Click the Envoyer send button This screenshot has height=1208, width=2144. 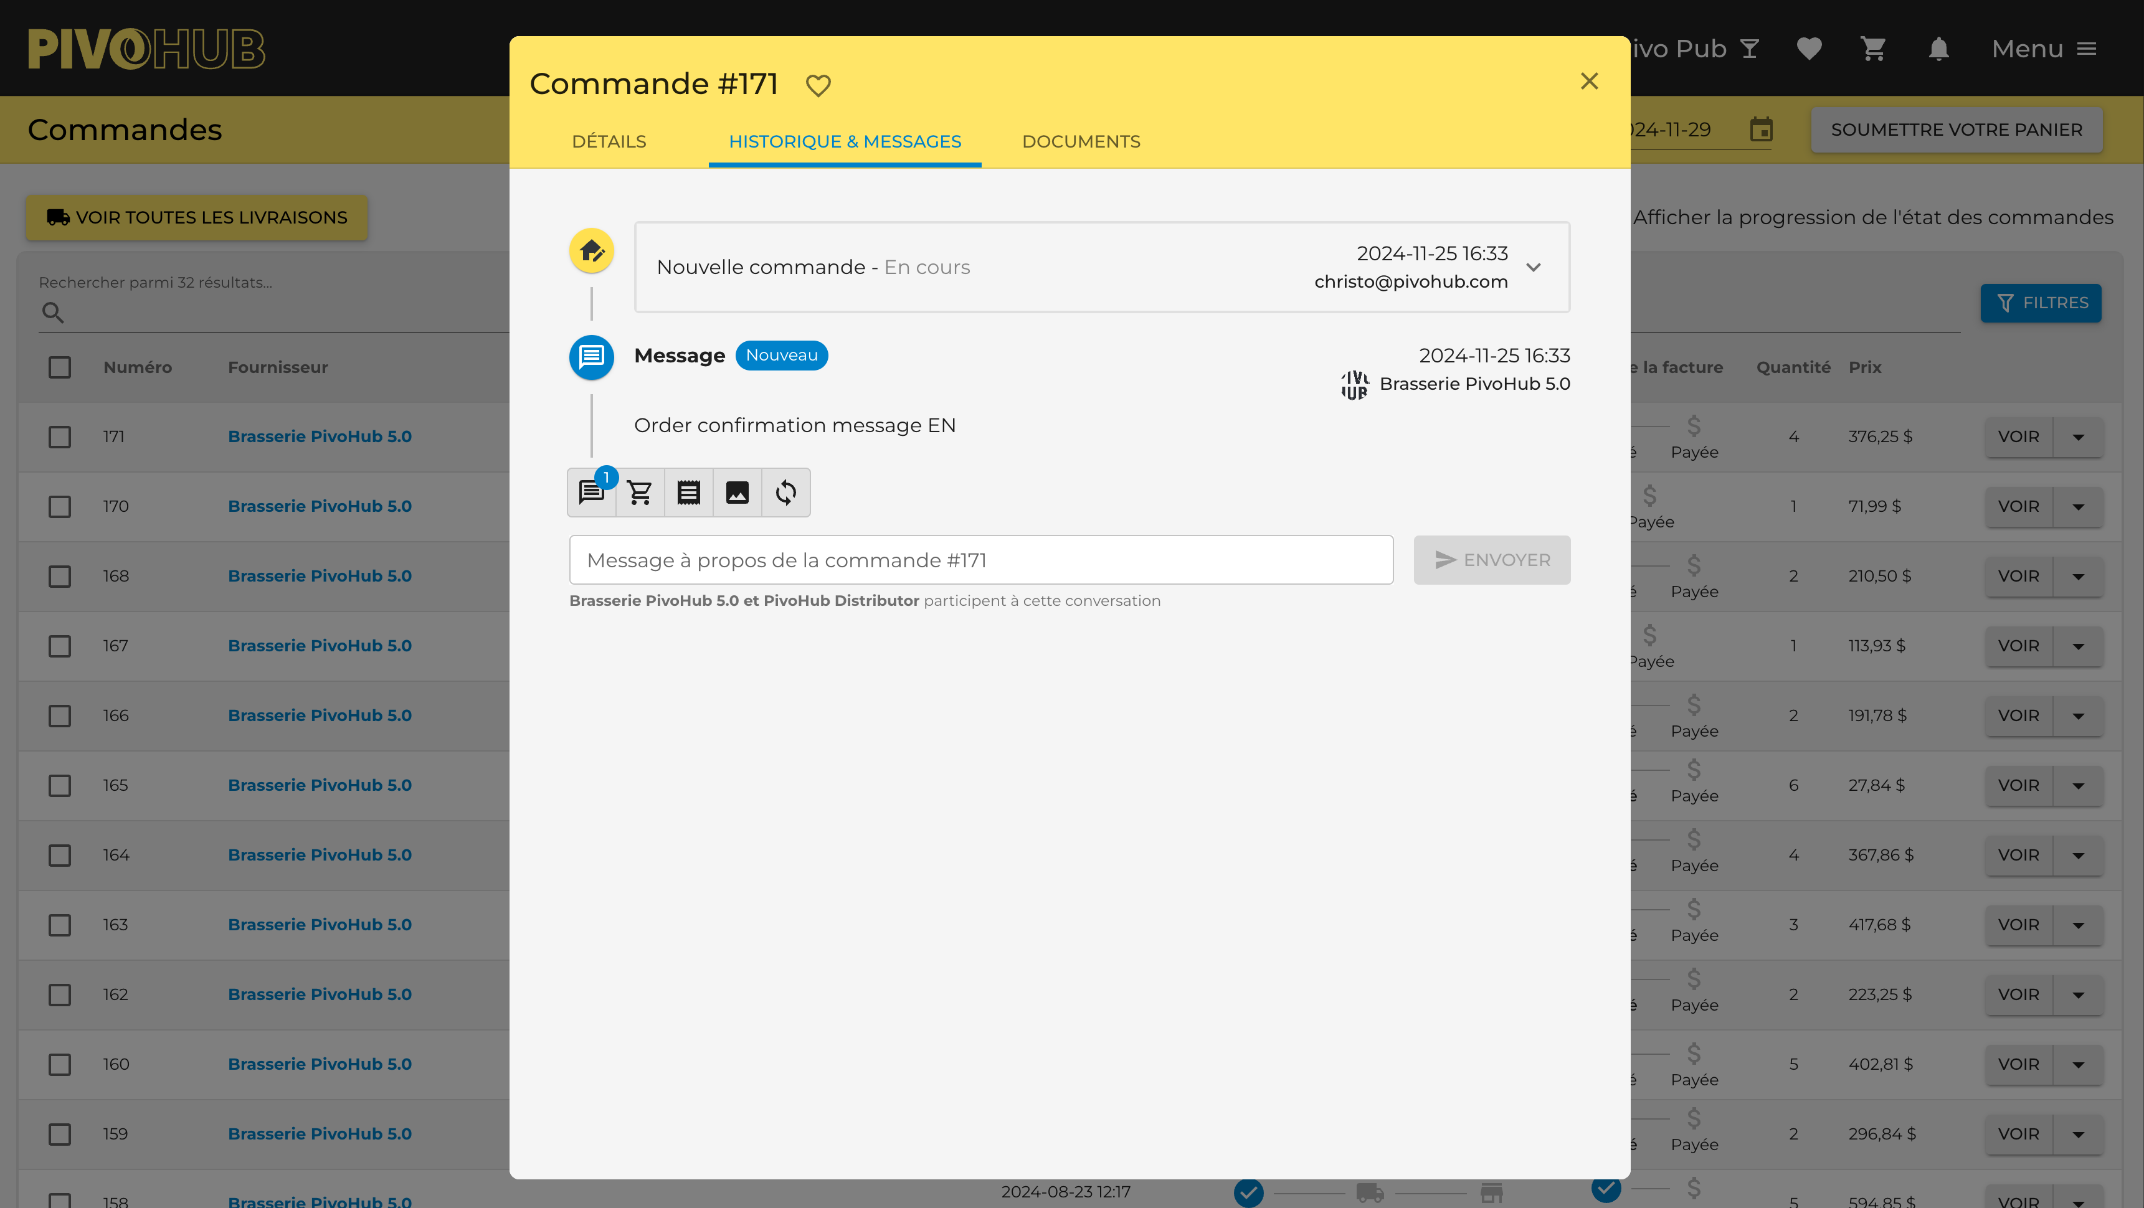point(1491,560)
